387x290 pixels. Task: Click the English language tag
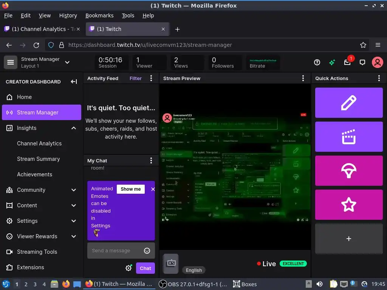pos(194,270)
